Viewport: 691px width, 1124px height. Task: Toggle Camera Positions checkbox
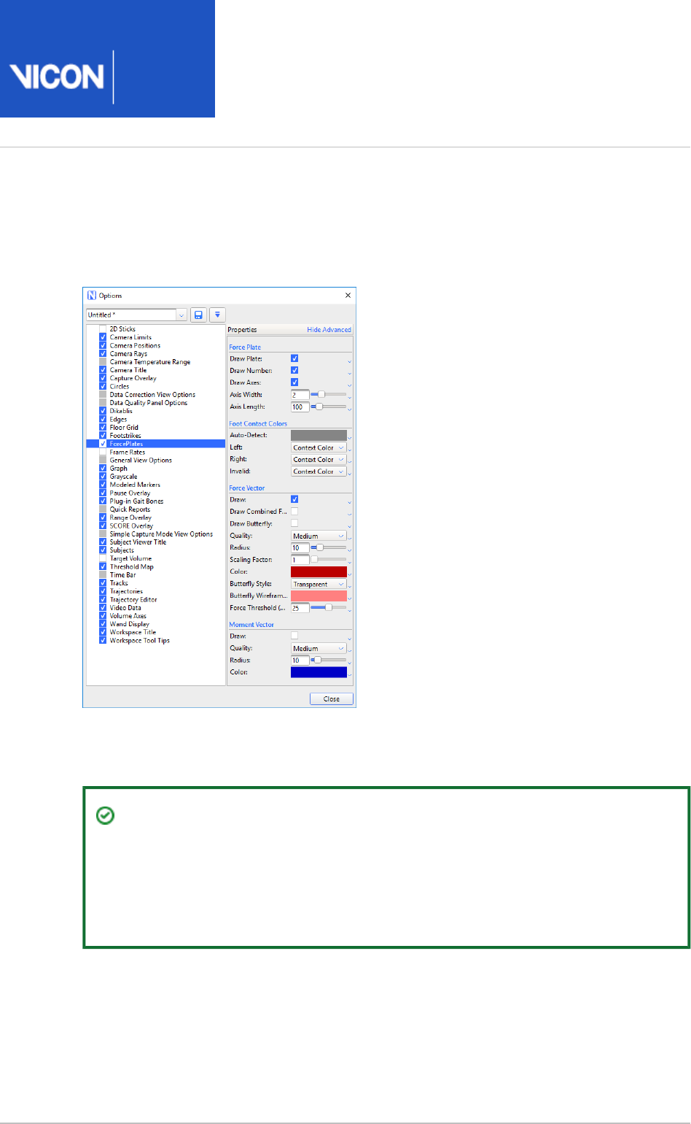coord(103,345)
